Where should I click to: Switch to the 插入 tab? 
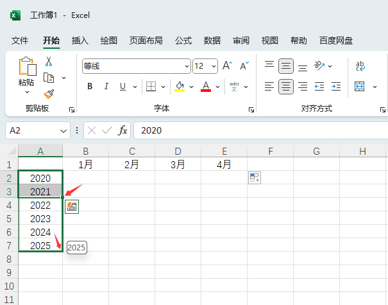click(80, 40)
